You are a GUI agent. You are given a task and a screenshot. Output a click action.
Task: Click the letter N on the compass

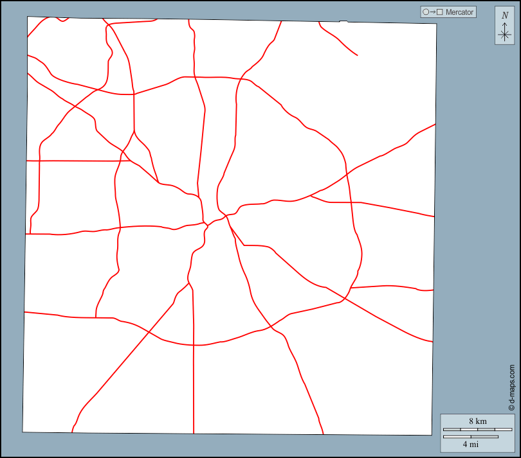tap(505, 15)
